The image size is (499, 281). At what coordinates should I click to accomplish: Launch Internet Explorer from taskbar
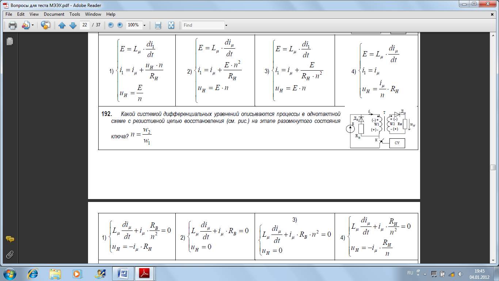(x=33, y=273)
